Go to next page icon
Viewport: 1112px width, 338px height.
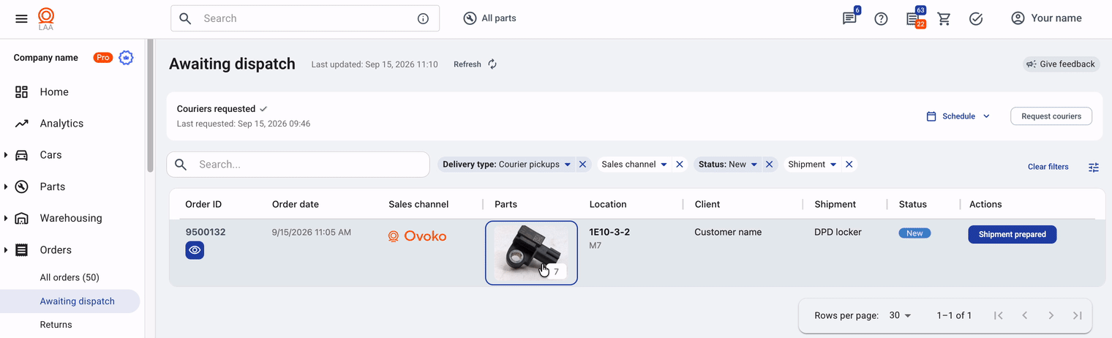tap(1051, 315)
